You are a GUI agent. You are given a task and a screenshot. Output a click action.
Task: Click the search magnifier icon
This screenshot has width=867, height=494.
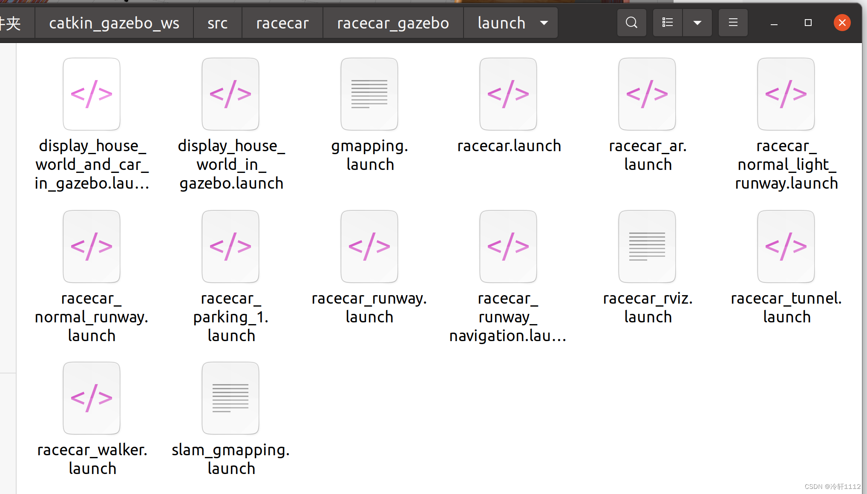coord(631,23)
